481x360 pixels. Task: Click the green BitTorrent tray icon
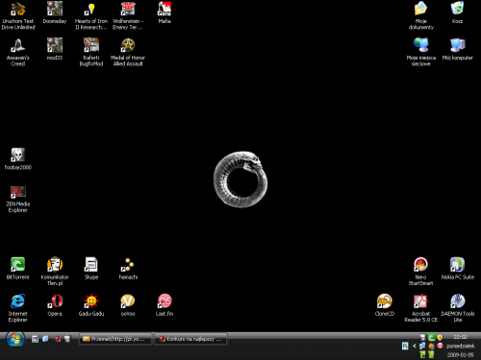tap(431, 337)
